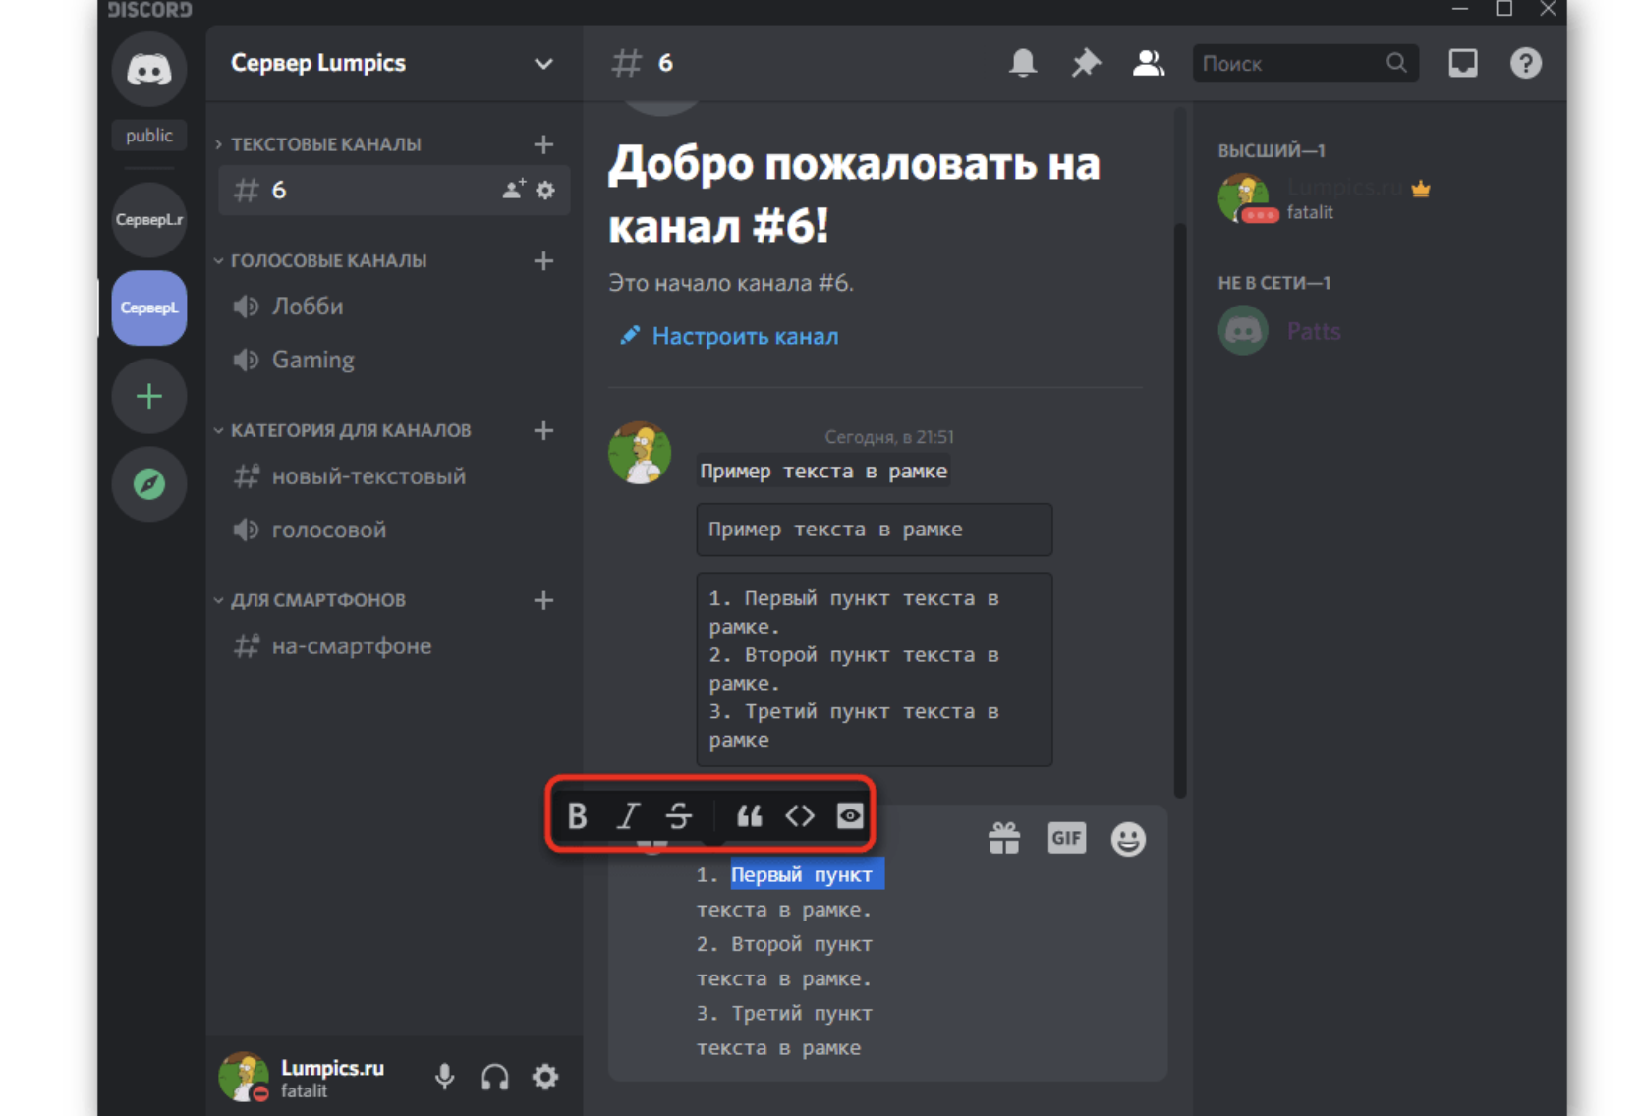1641x1116 pixels.
Task: Open the Сервер Lumpics server dropdown
Action: click(542, 64)
